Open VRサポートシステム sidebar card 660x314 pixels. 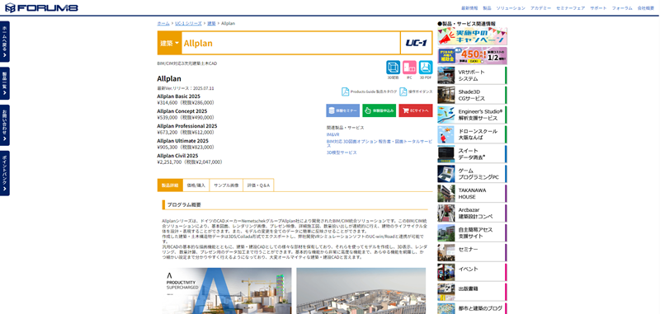coord(472,75)
